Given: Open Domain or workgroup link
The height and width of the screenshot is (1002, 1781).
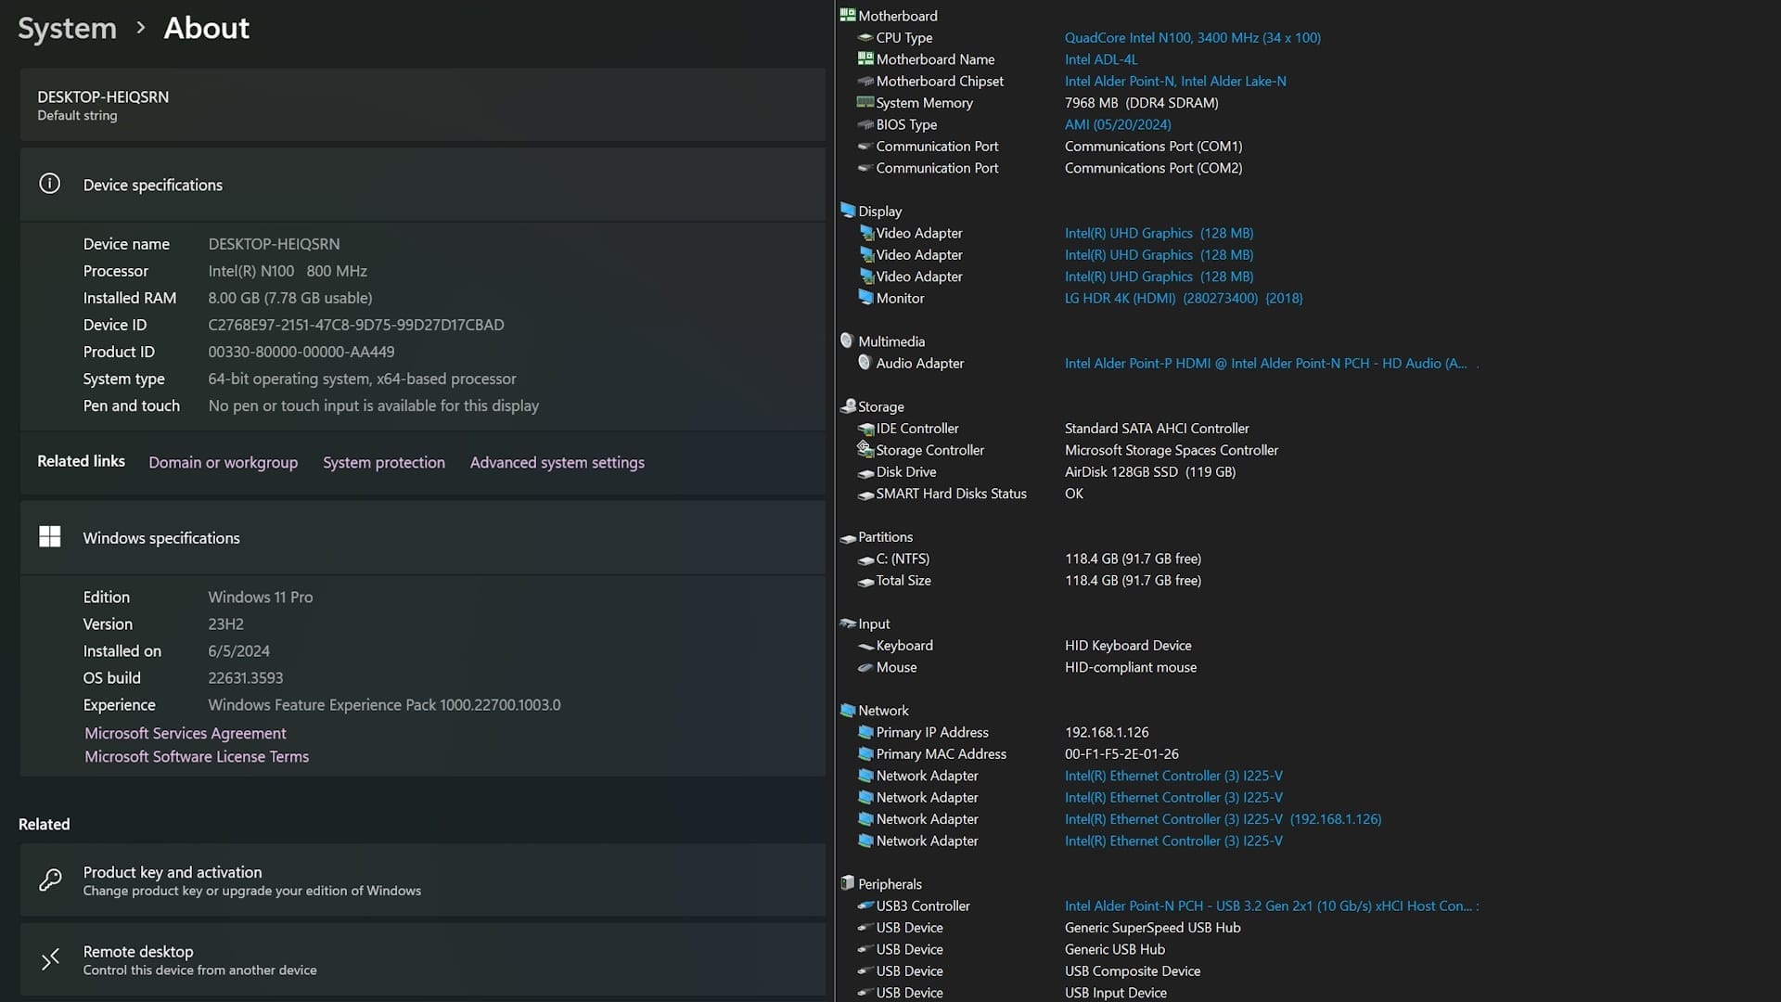Looking at the screenshot, I should point(223,462).
